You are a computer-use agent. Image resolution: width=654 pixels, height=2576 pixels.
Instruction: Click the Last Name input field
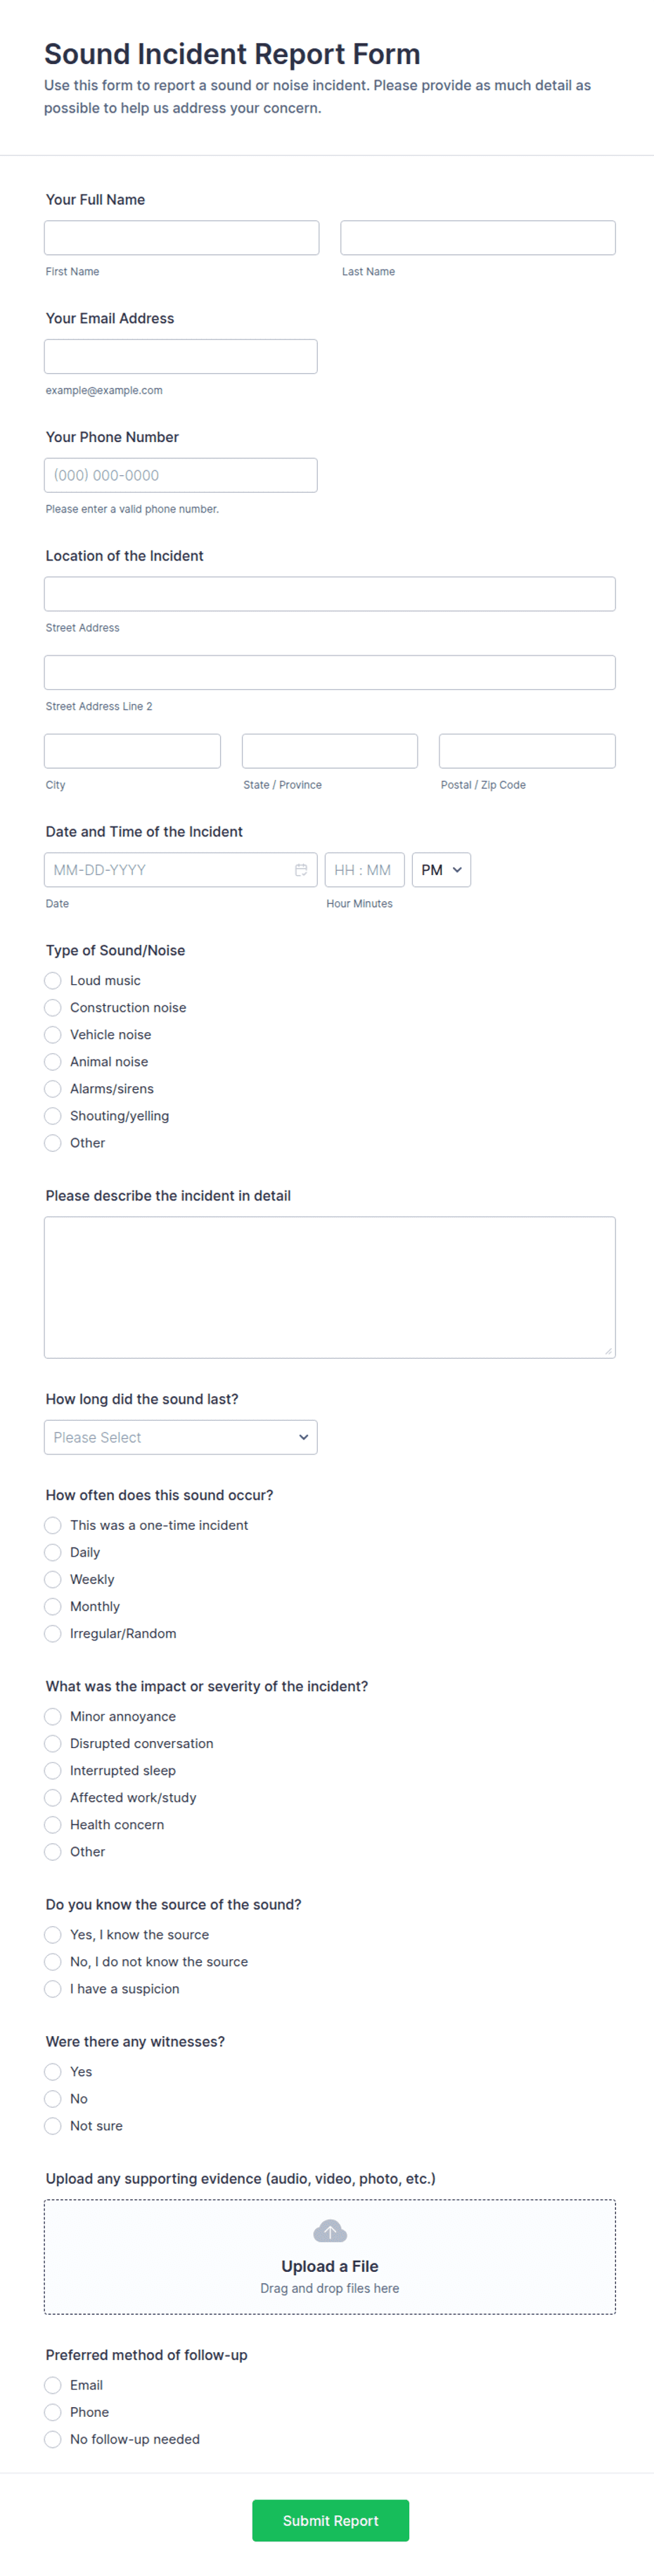478,238
